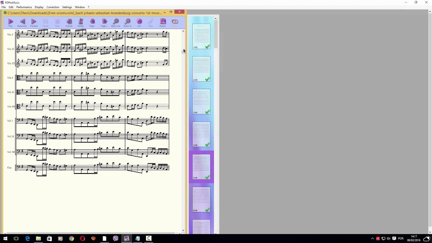The image size is (432, 243).
Task: Open the ? help menu
Action: (x=88, y=7)
